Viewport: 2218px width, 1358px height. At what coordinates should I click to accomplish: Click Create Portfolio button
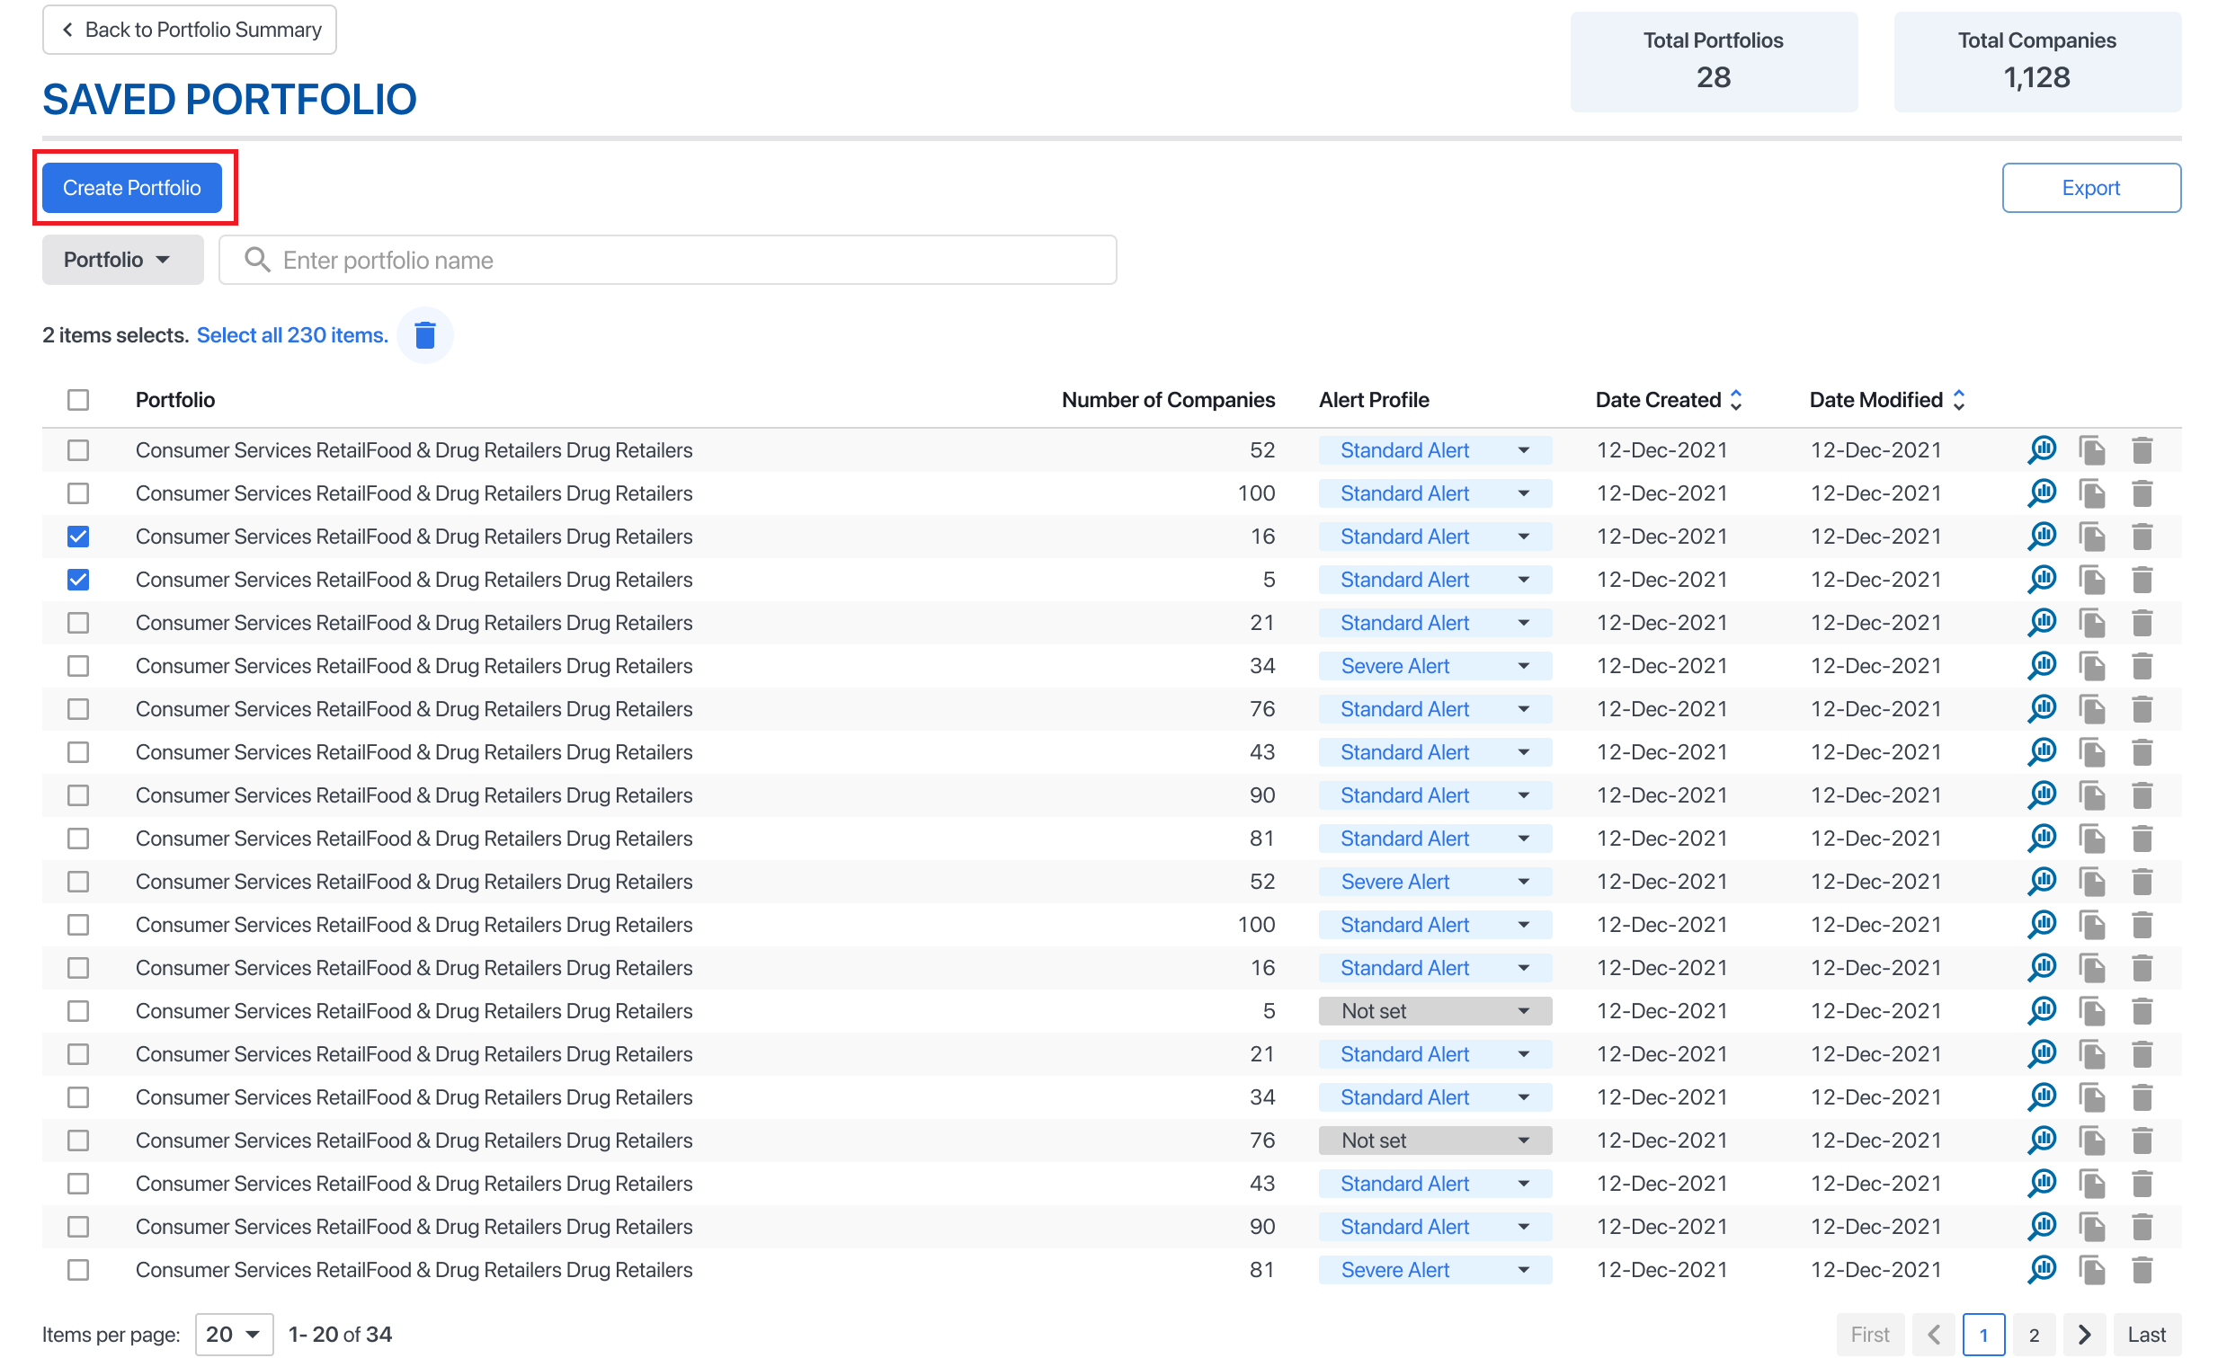pyautogui.click(x=131, y=188)
